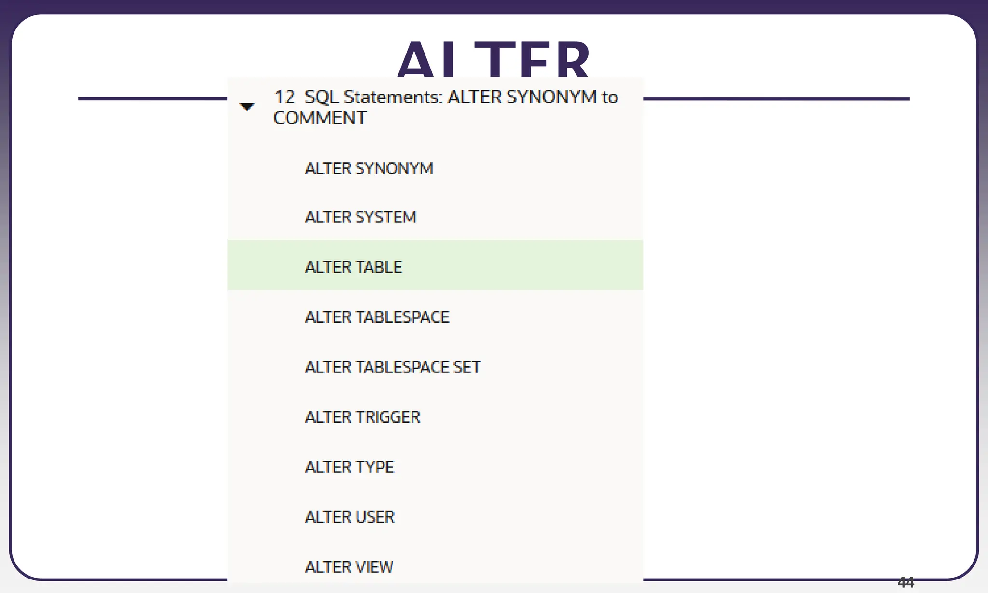Image resolution: width=988 pixels, height=593 pixels.
Task: Click divider line segment beside the arrow
Action: coord(152,99)
